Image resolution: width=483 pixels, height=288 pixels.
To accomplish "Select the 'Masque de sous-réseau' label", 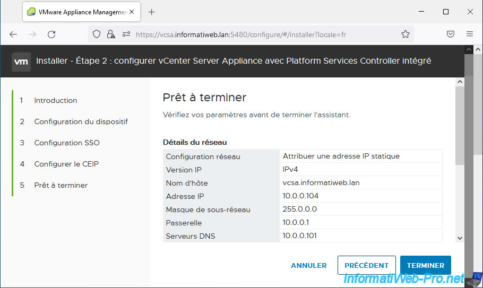I will pos(208,210).
